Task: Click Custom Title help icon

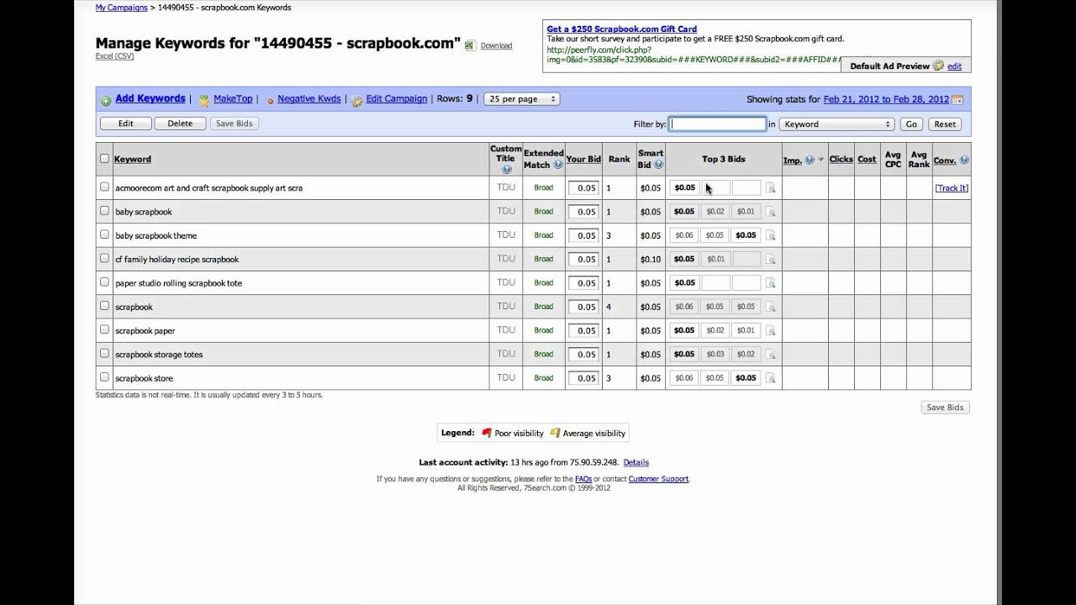Action: click(506, 169)
